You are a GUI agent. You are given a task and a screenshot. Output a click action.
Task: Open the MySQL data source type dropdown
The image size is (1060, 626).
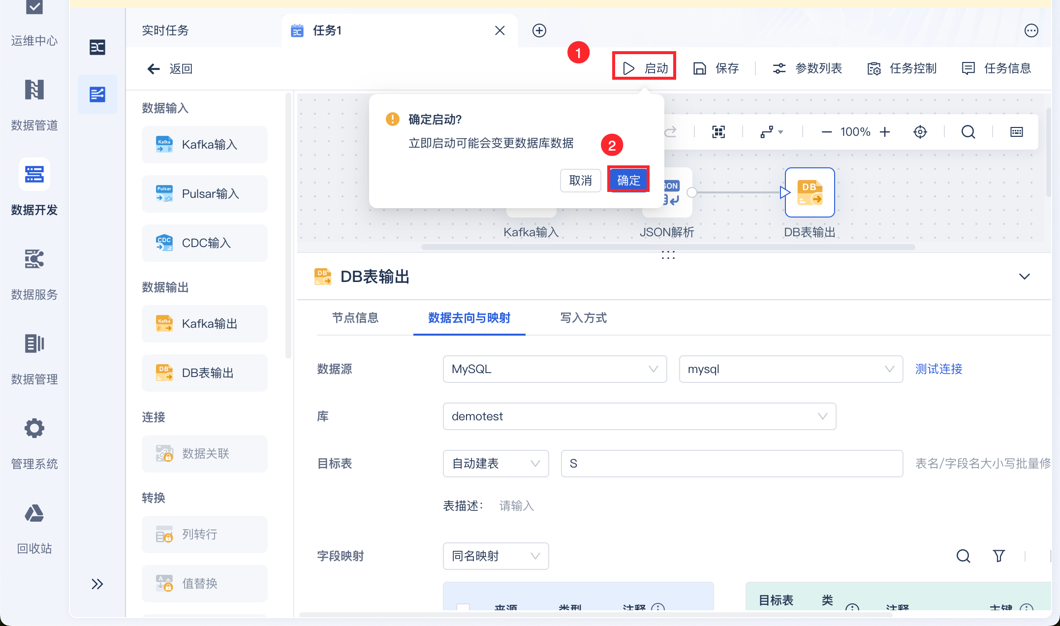pos(555,369)
